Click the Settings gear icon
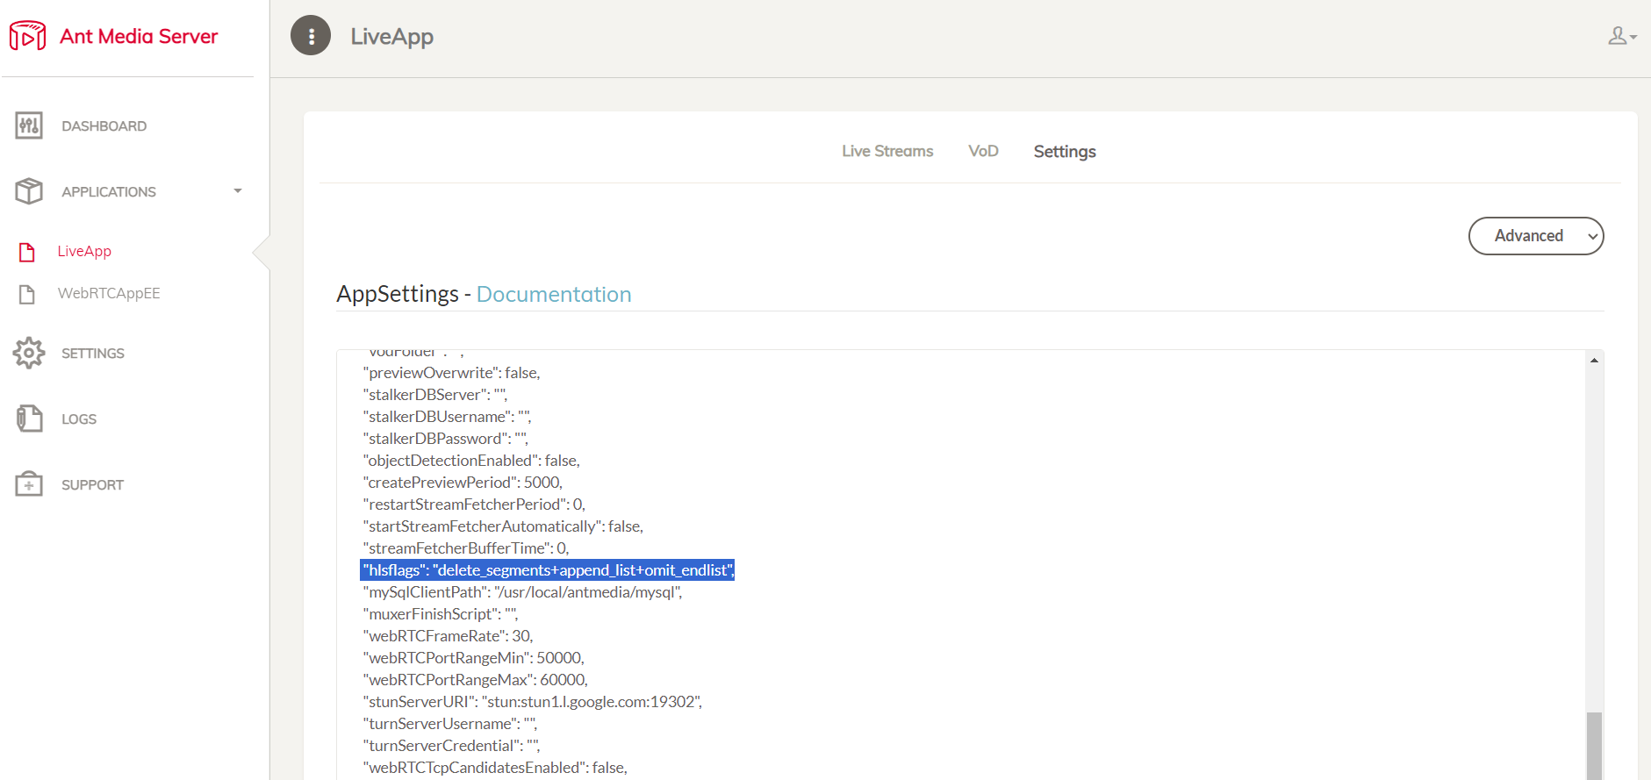This screenshot has width=1651, height=780. [29, 353]
